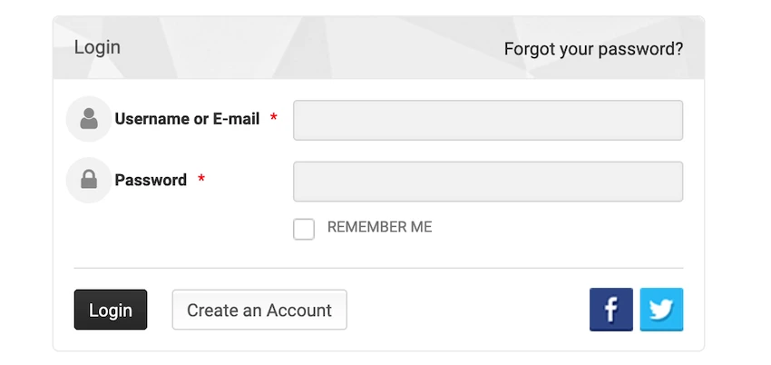Click the Username or E-mail label

pyautogui.click(x=188, y=119)
